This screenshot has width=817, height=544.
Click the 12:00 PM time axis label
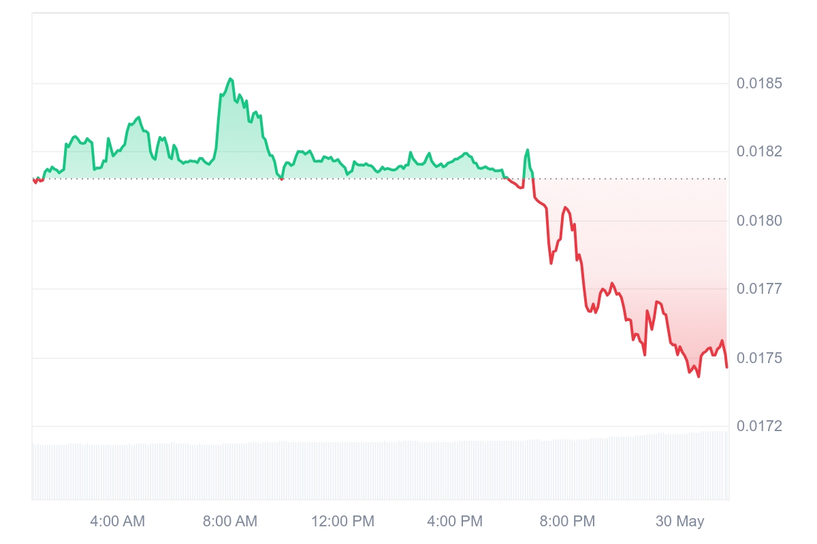pos(342,522)
